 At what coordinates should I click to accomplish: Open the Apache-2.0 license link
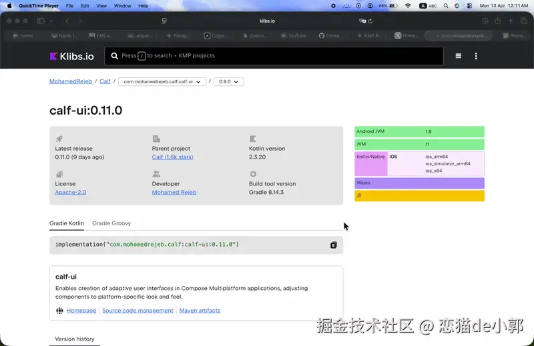point(71,192)
